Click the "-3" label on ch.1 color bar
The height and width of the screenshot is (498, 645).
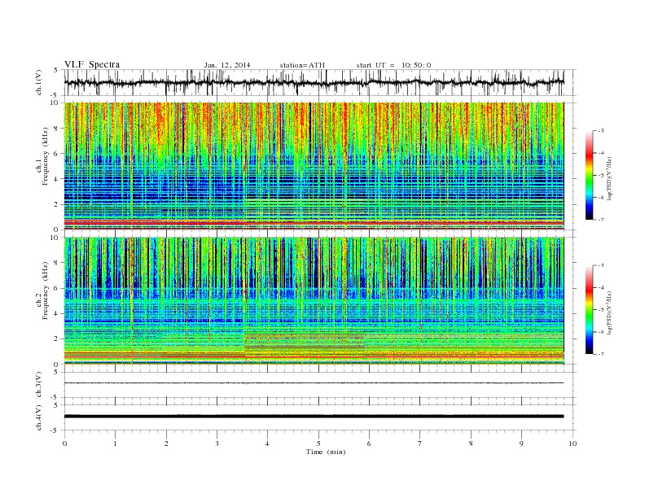point(600,131)
